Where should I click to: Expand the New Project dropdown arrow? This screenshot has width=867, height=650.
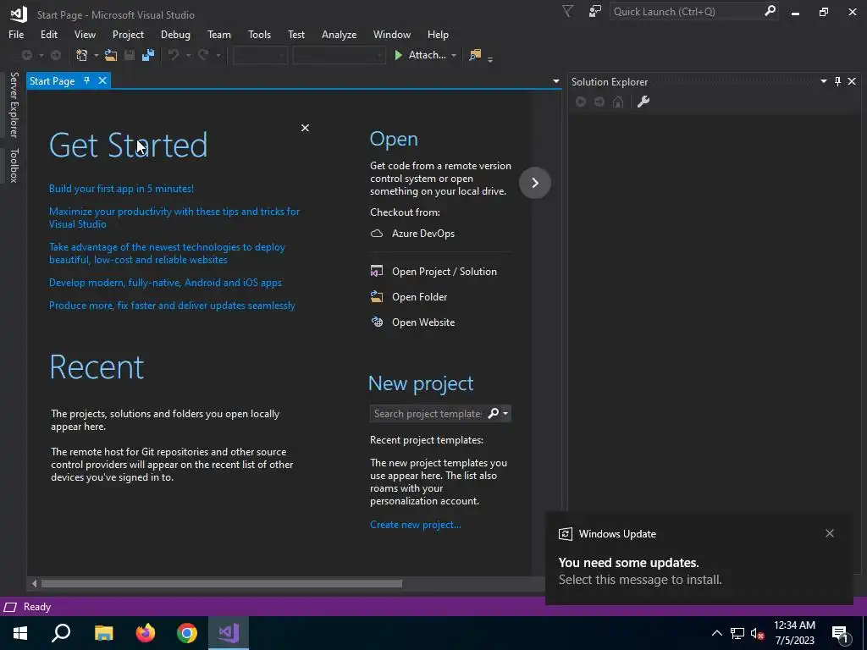[x=96, y=55]
